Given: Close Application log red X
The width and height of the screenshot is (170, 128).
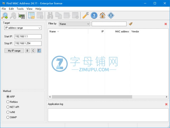Looking at the screenshot, I should pyautogui.click(x=166, y=104).
